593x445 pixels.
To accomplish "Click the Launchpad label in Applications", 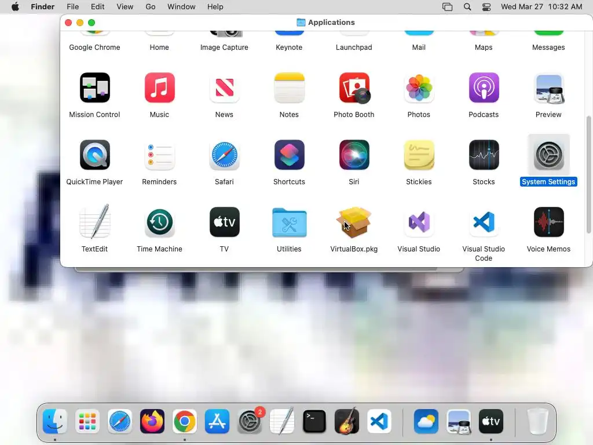I will click(354, 48).
